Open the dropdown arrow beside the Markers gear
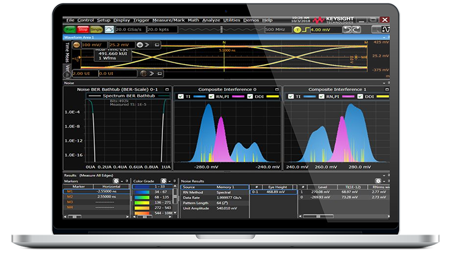The height and width of the screenshot is (255, 454). (122, 181)
